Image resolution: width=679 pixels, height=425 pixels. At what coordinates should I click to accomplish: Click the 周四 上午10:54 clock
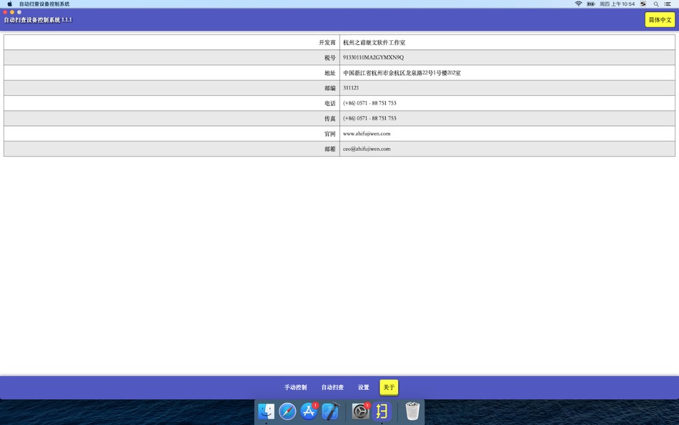617,4
